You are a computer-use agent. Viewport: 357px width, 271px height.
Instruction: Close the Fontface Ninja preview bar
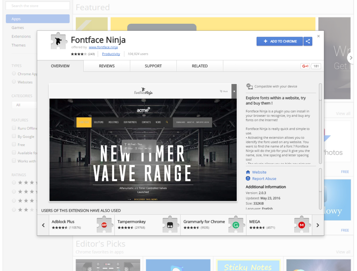[234, 91]
